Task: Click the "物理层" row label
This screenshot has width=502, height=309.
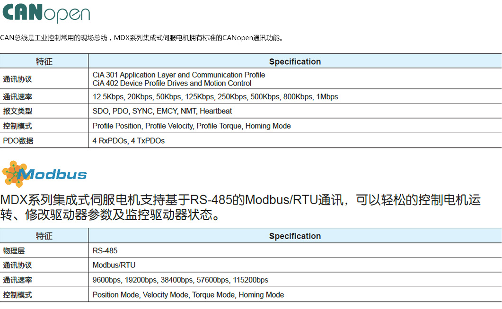Action: [x=14, y=250]
